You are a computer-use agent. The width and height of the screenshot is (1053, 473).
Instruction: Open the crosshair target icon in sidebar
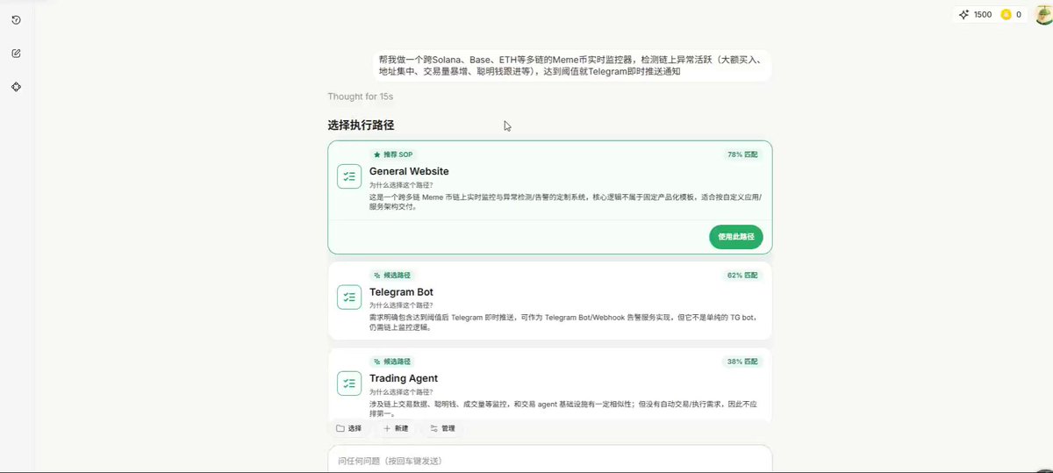[17, 87]
